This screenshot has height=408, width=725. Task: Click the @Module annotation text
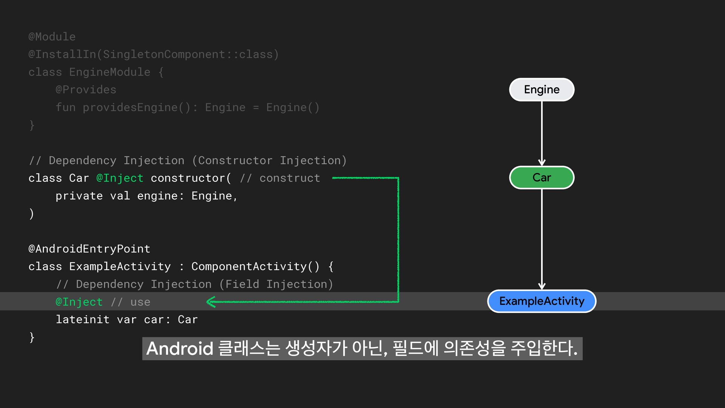(52, 37)
